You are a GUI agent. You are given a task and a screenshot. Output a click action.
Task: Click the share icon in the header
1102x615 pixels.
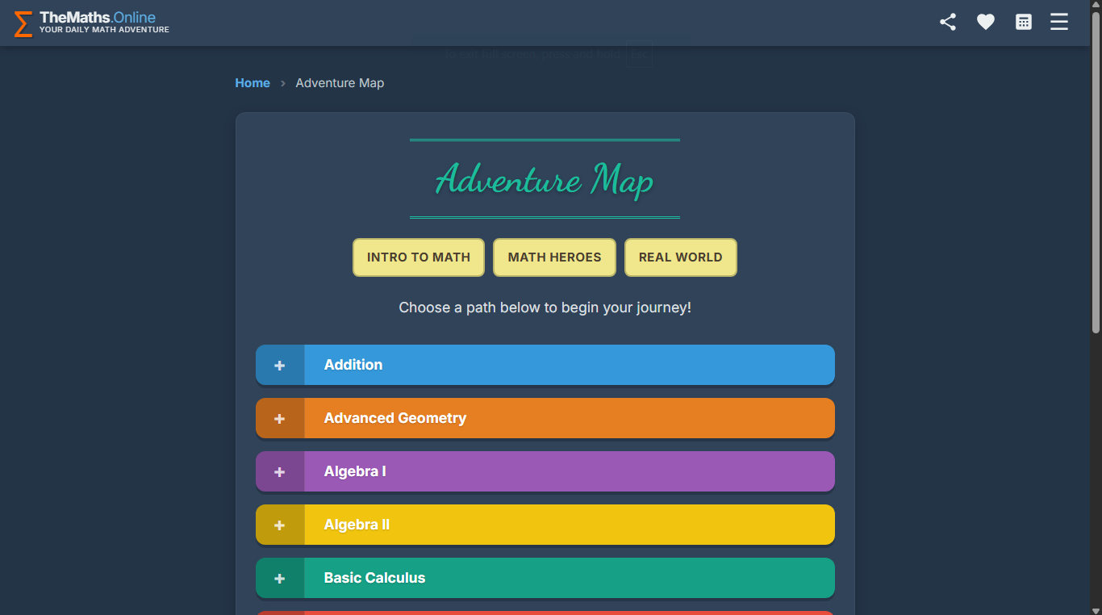pos(947,22)
